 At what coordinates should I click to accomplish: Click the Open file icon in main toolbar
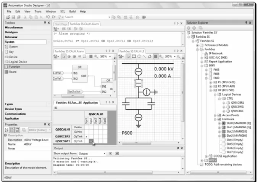pos(8,17)
